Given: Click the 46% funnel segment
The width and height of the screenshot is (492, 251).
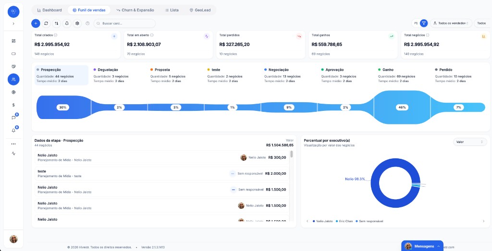Looking at the screenshot, I should pos(402,107).
